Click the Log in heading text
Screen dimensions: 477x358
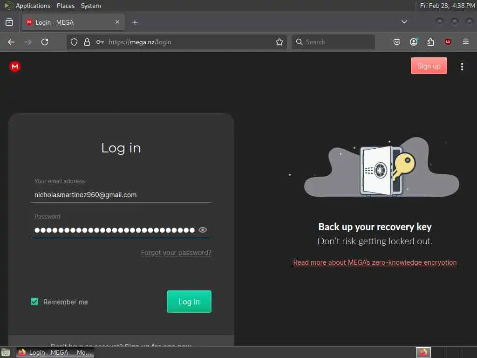pyautogui.click(x=121, y=148)
